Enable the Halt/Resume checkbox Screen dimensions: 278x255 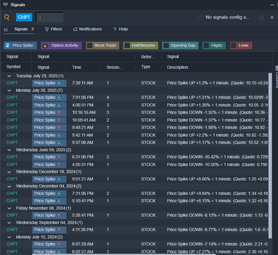click(x=127, y=45)
